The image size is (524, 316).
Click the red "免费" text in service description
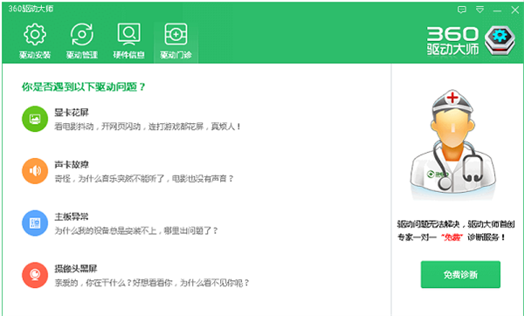(x=452, y=237)
